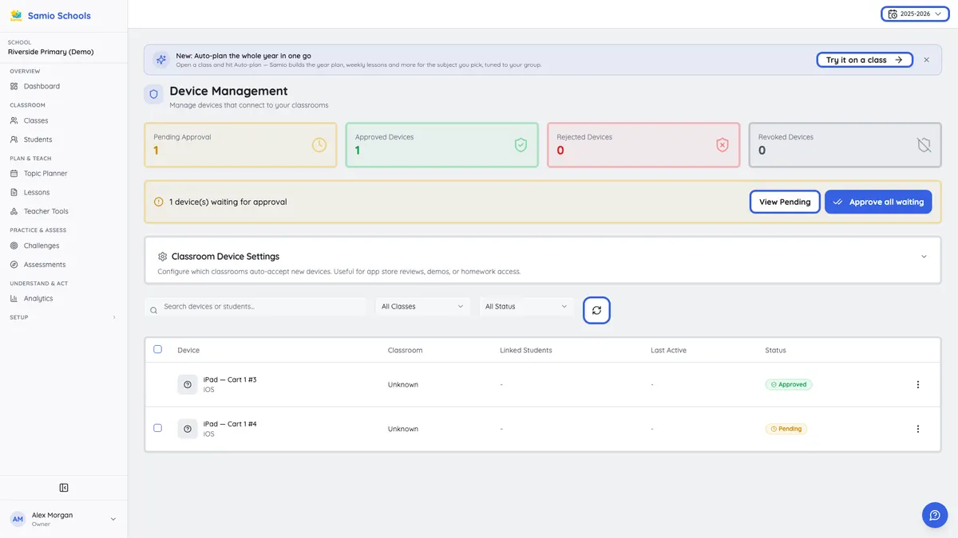
Task: Click the shield X icon in Rejected Devices
Action: 722,145
